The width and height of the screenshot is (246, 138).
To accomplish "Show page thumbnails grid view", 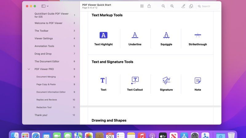I will point(142,6).
